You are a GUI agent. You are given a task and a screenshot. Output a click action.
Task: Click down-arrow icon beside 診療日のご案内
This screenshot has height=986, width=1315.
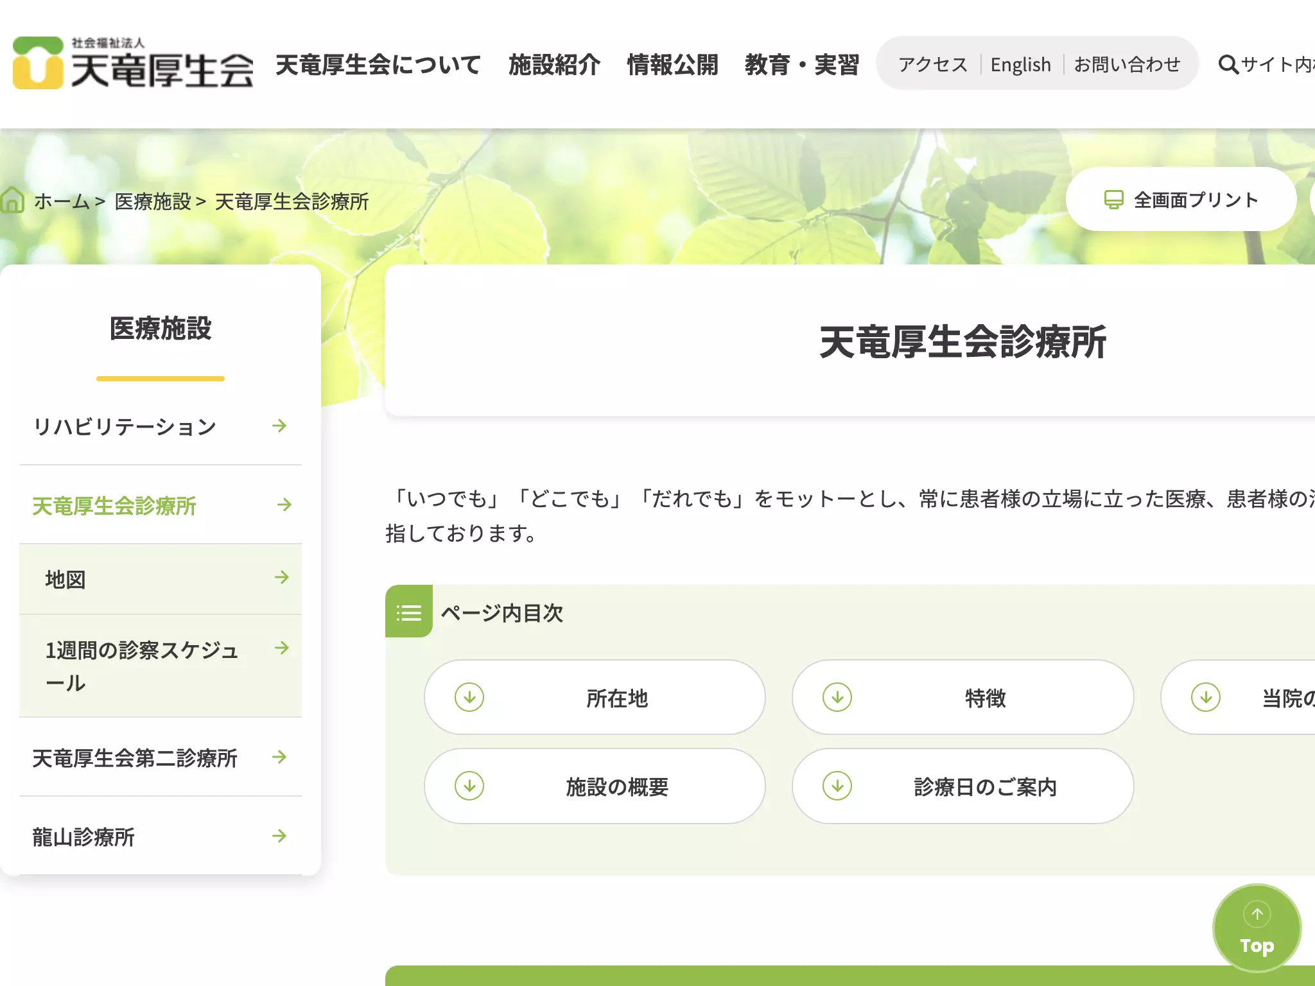837,786
